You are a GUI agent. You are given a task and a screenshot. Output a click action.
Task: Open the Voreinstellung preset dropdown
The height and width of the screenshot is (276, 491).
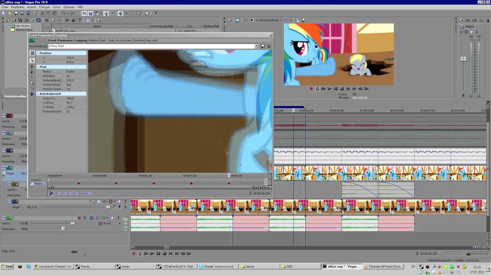pos(256,46)
